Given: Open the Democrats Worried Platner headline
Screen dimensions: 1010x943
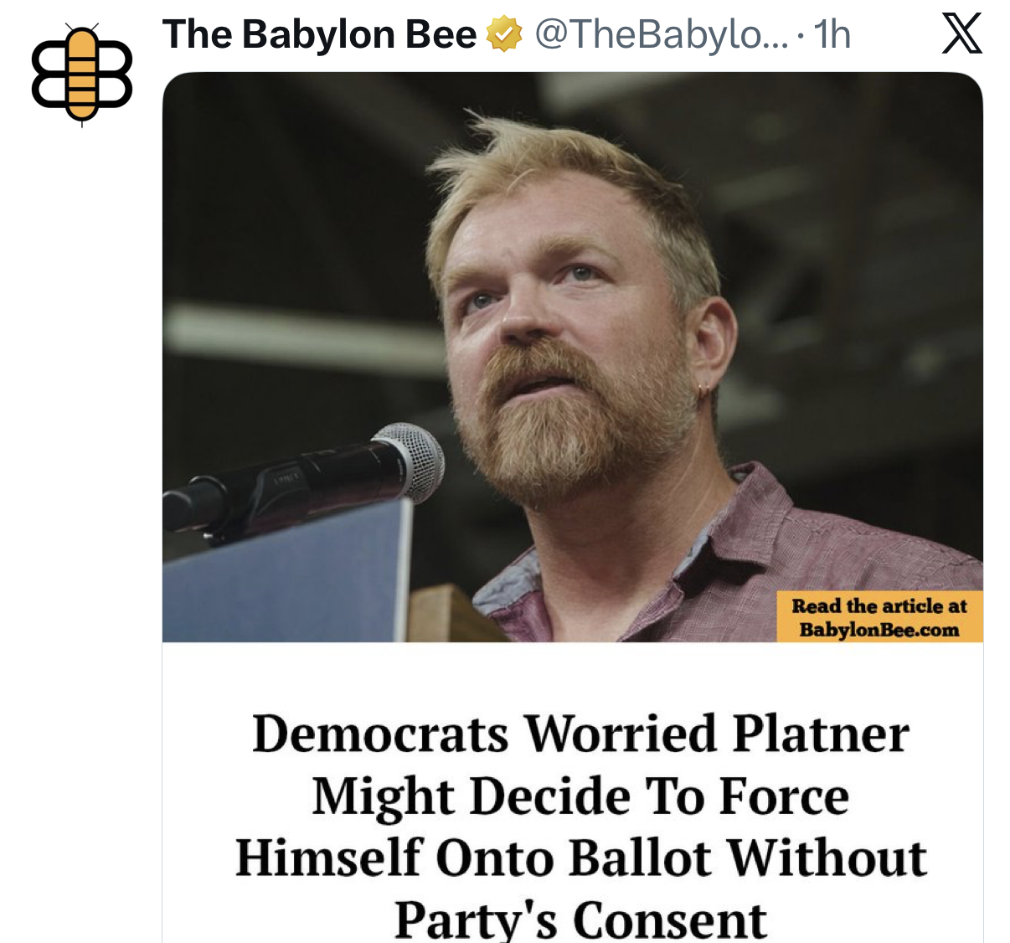Looking at the screenshot, I should pos(580,826).
